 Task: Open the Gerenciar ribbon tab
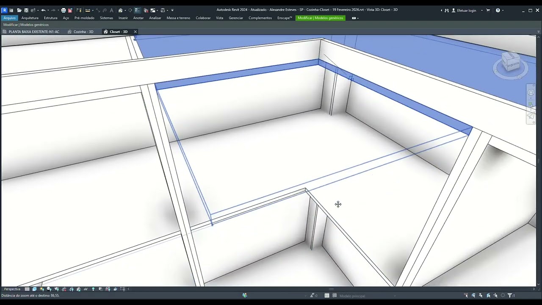click(x=236, y=18)
